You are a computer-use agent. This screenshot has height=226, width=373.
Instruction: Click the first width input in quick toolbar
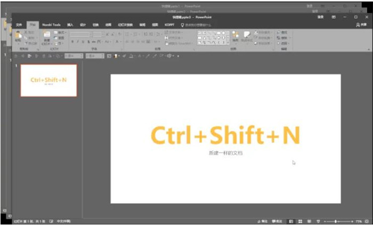click(x=74, y=56)
